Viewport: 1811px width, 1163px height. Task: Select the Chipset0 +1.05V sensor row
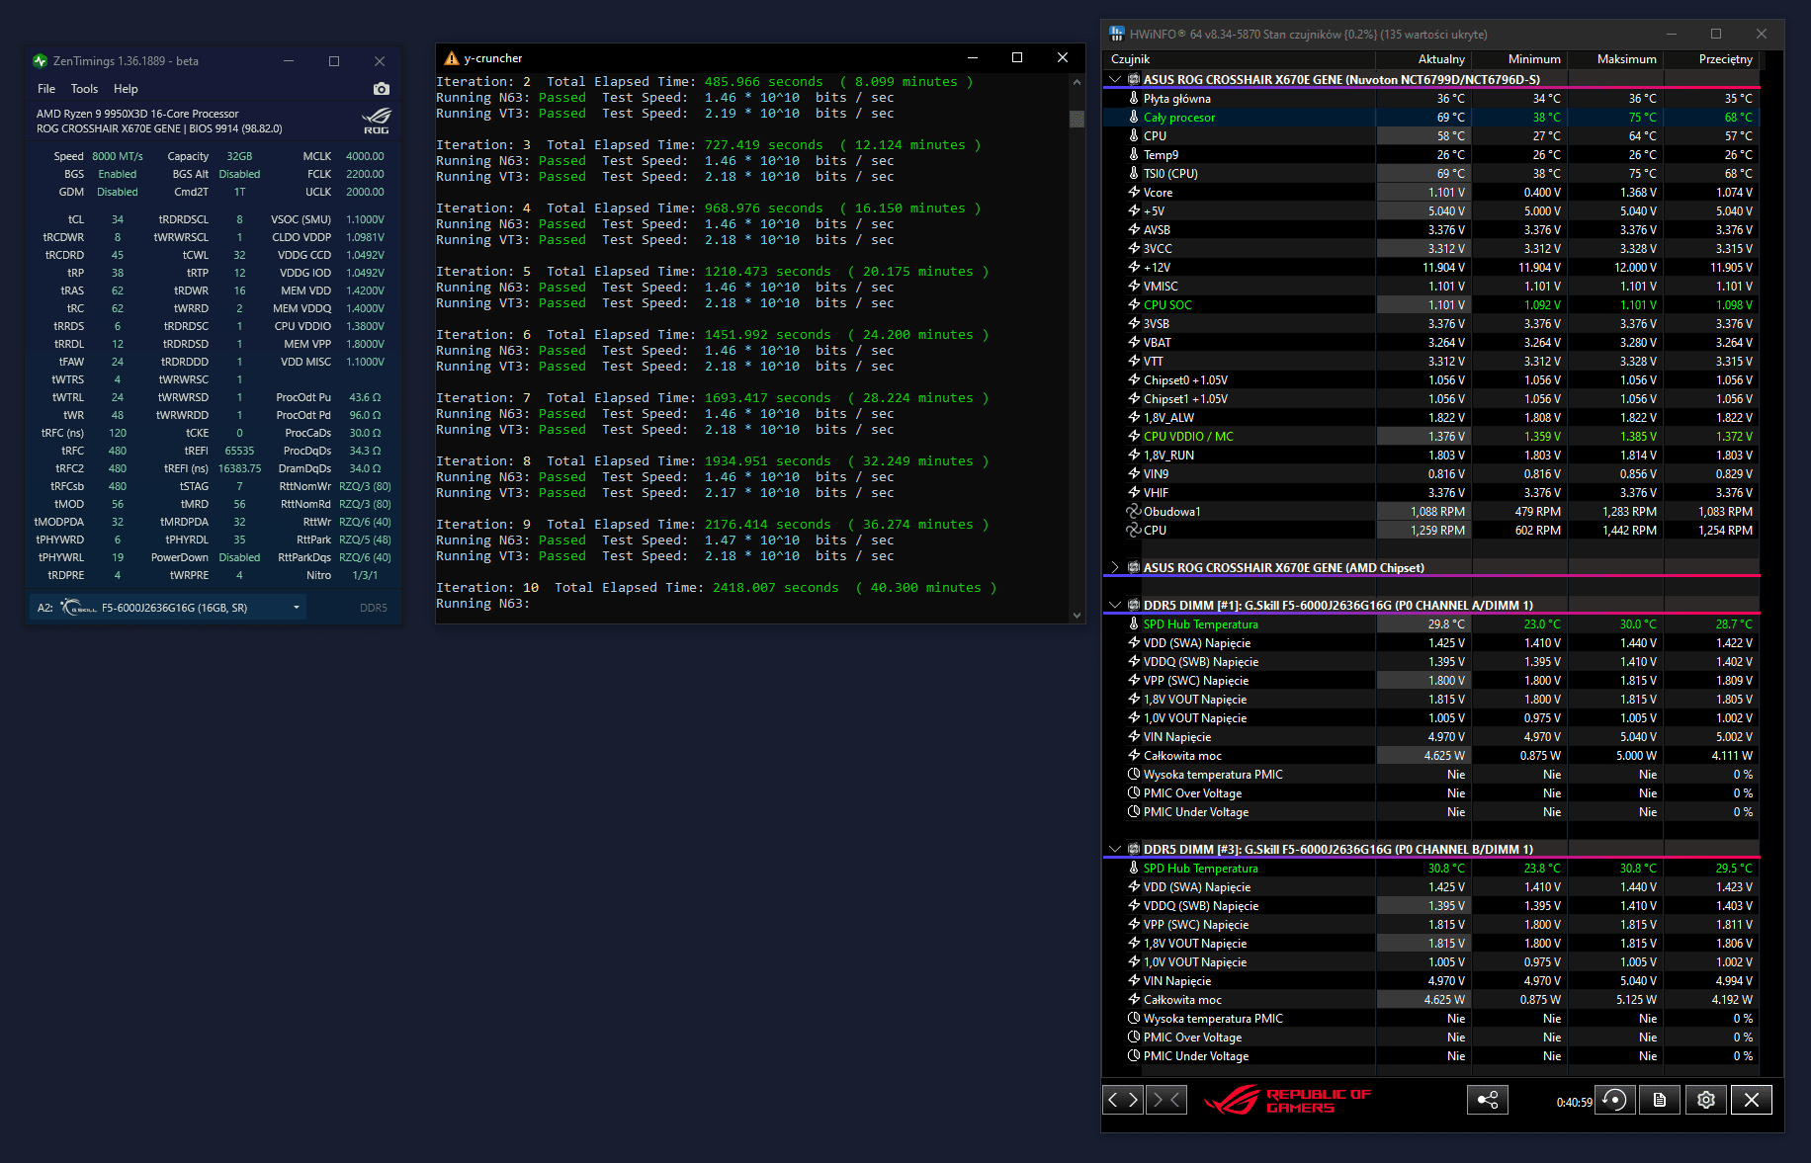pyautogui.click(x=1431, y=380)
